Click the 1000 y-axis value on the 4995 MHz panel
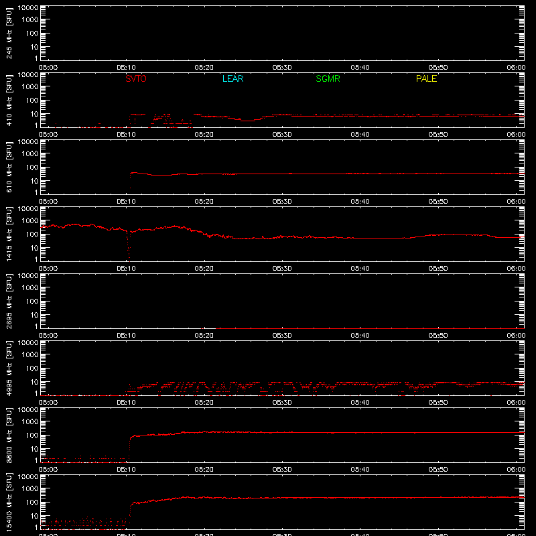The width and height of the screenshot is (536, 536). tap(30, 355)
